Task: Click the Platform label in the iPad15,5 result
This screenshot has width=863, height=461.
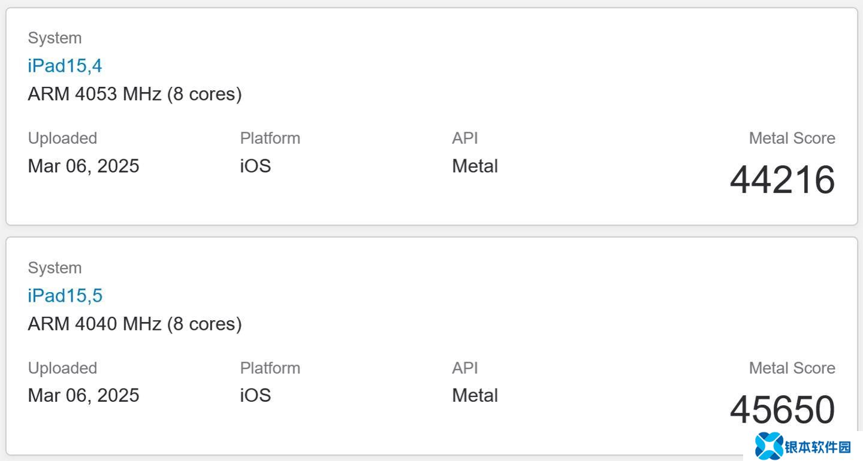Action: click(270, 368)
